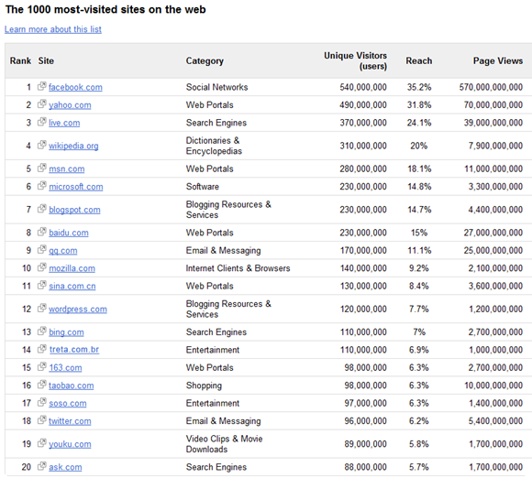532x478 pixels.
Task: Click the external-link icon beside facebook.com
Action: pos(41,86)
